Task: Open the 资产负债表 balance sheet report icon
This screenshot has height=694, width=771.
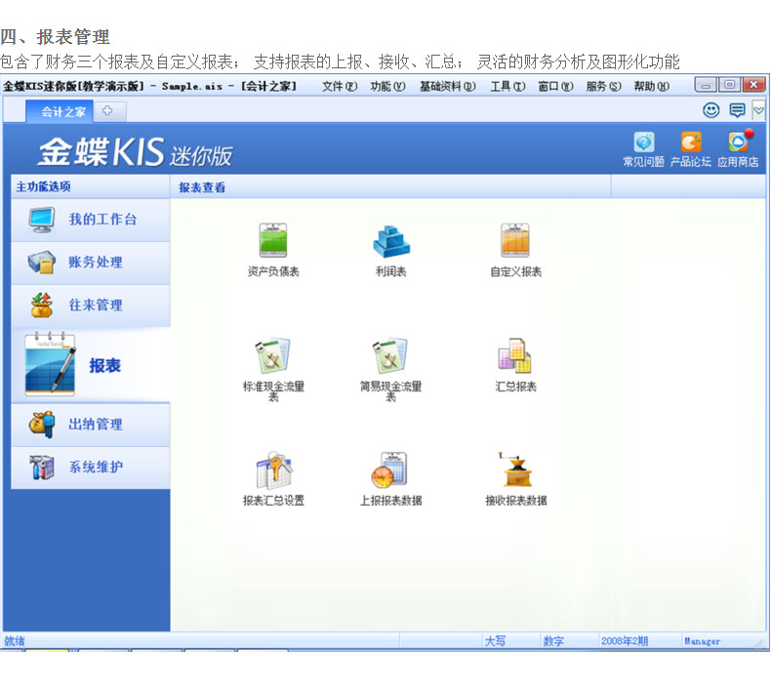Action: (273, 240)
